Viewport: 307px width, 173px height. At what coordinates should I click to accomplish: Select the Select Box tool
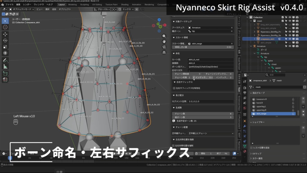coord(5,21)
